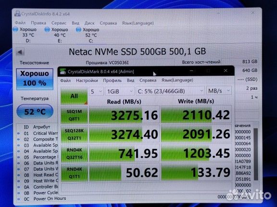Click the 52 °C temperature button
This screenshot has width=277, height=207.
pyautogui.click(x=35, y=112)
